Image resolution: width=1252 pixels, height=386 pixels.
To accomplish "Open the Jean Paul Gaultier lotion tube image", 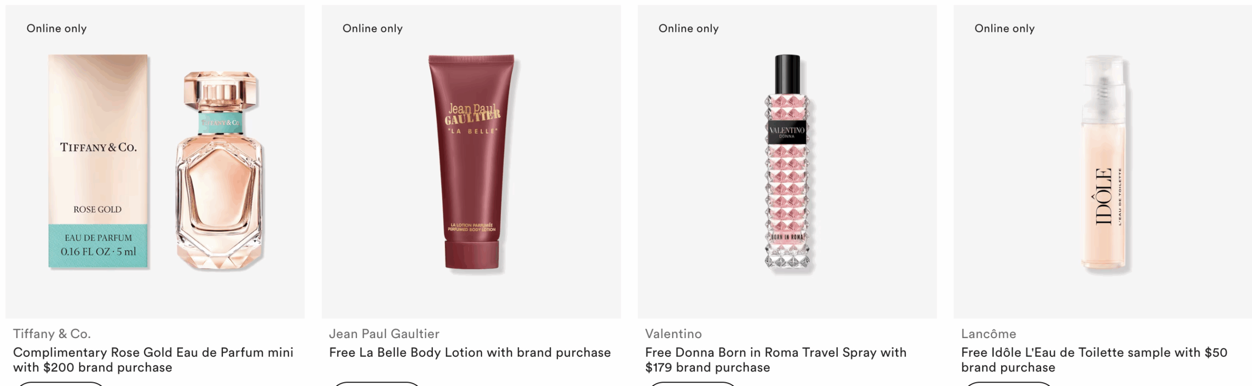I will pyautogui.click(x=471, y=162).
